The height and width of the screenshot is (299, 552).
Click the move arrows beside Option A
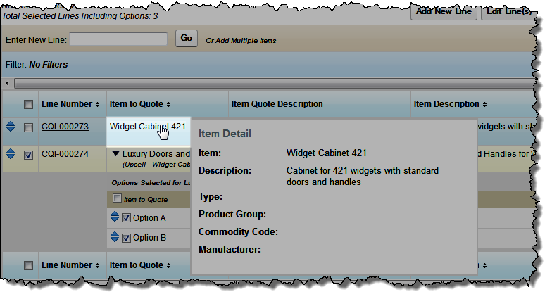point(115,218)
